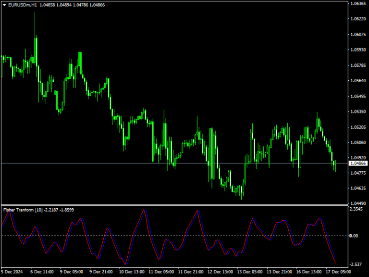Click the indicator zero level label 0.00
This screenshot has width=369, height=277.
(354, 236)
